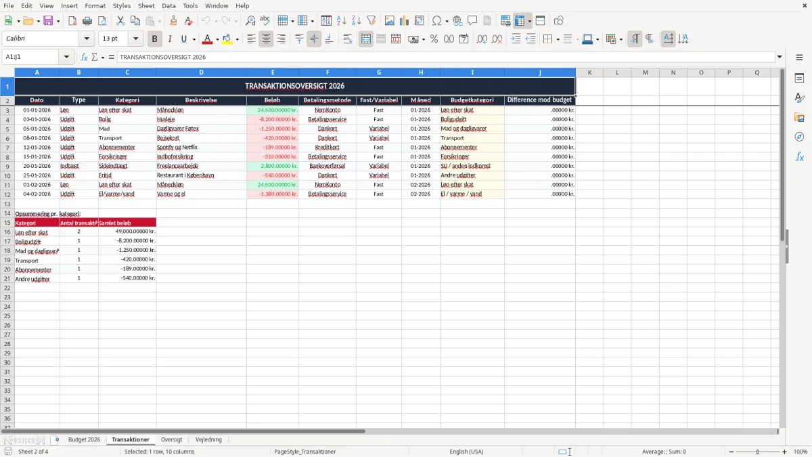Viewport: 812px width, 457px height.
Task: Click the Name Box field showing A1:J1
Action: (32, 57)
